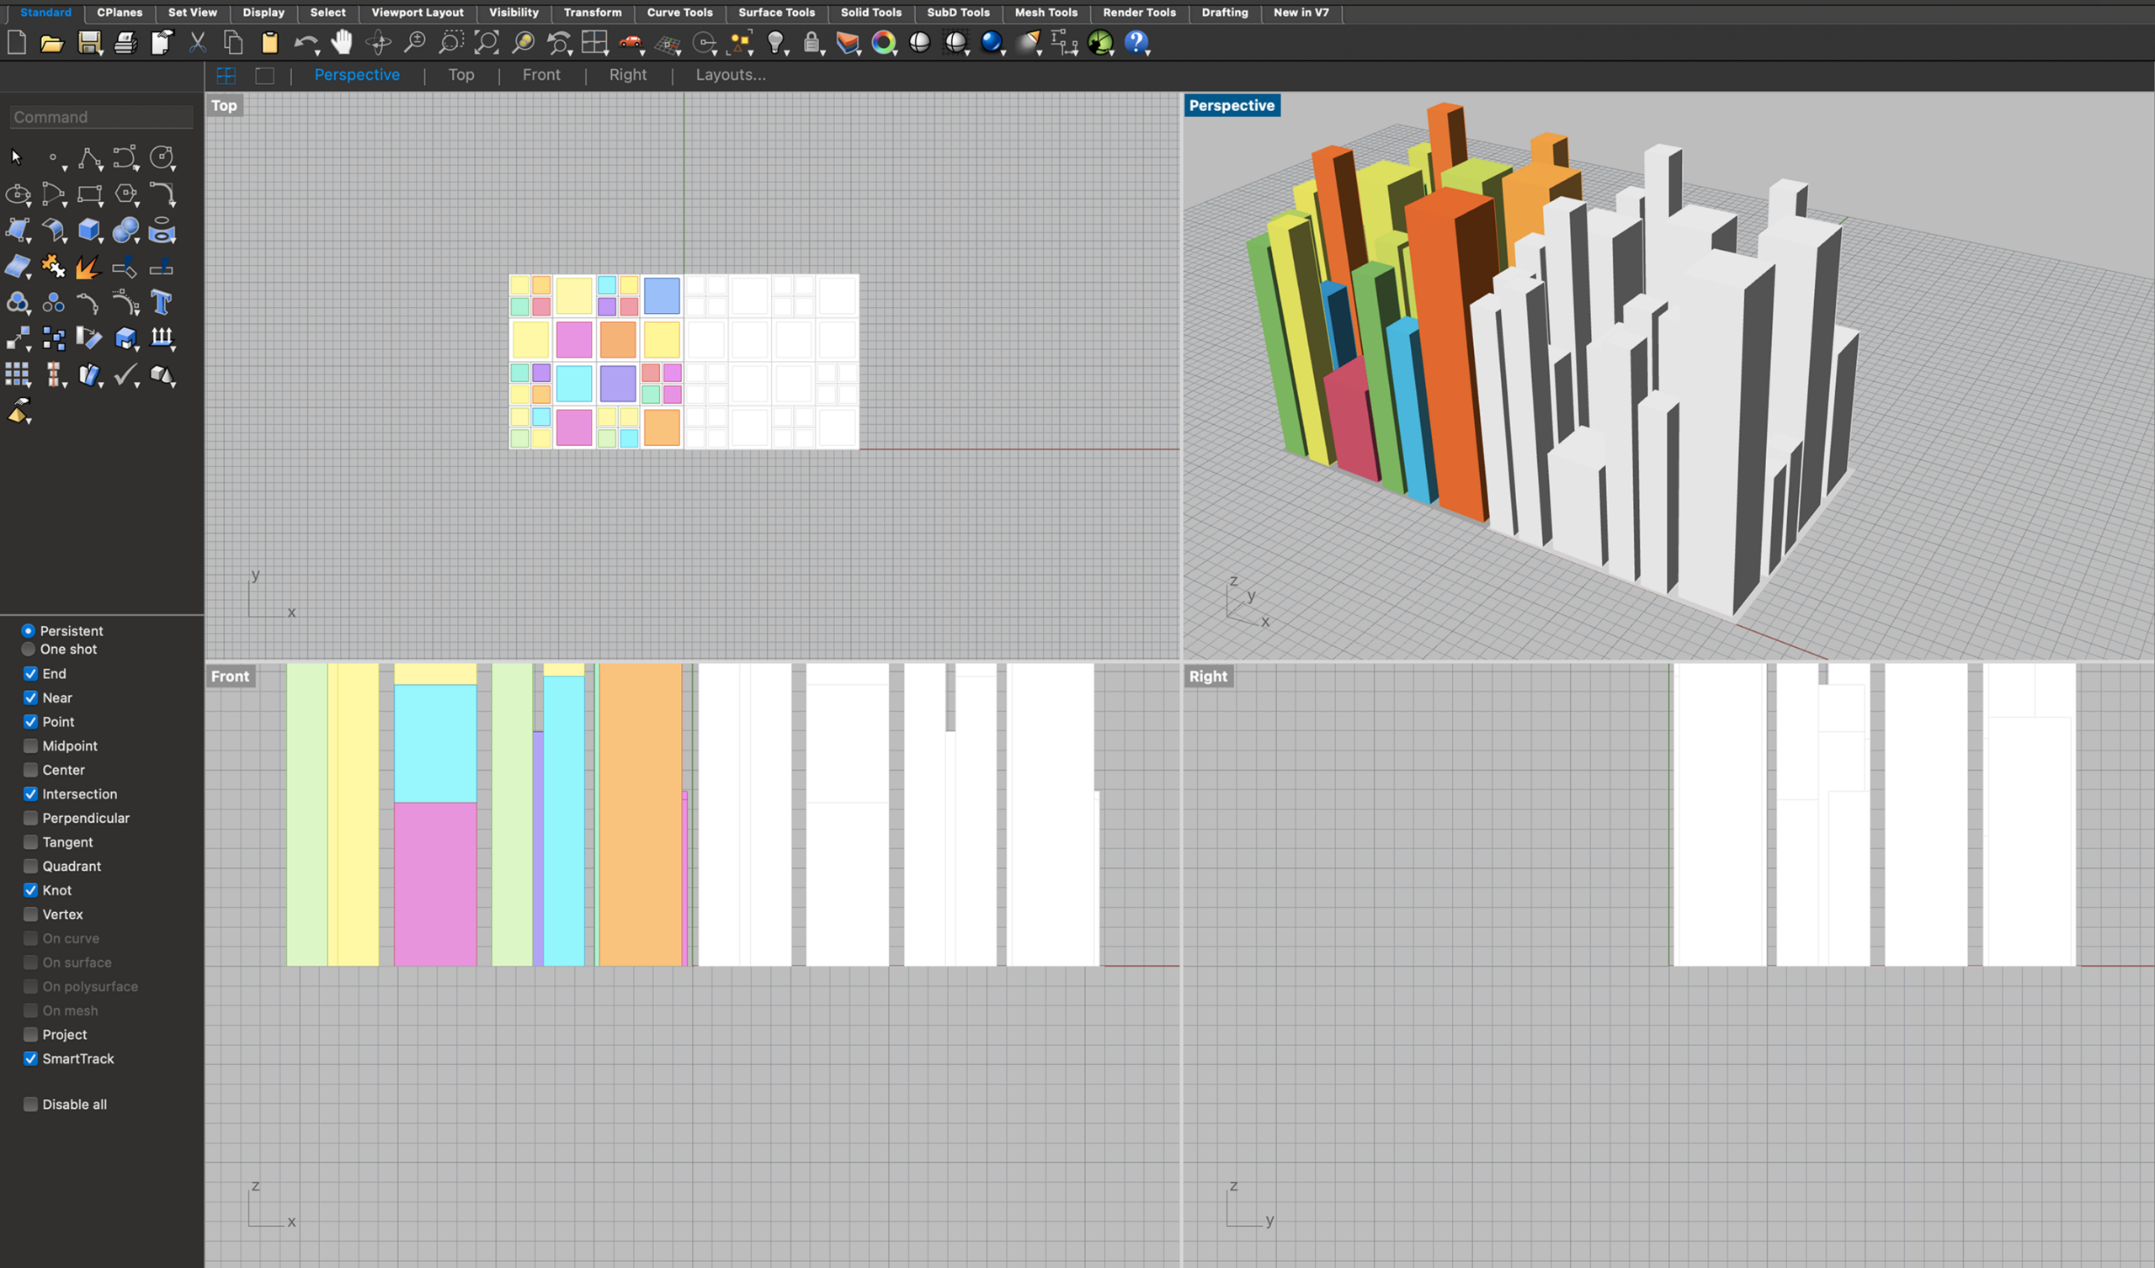Open the Rectangle tools flyout

101,205
